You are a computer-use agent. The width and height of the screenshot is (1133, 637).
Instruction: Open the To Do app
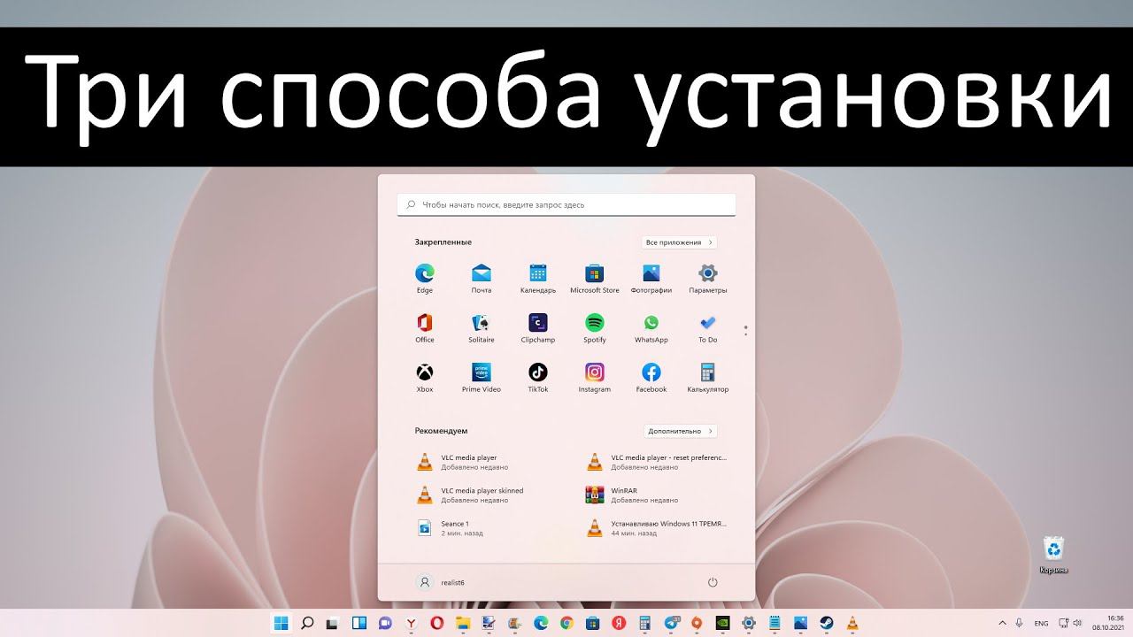(708, 328)
